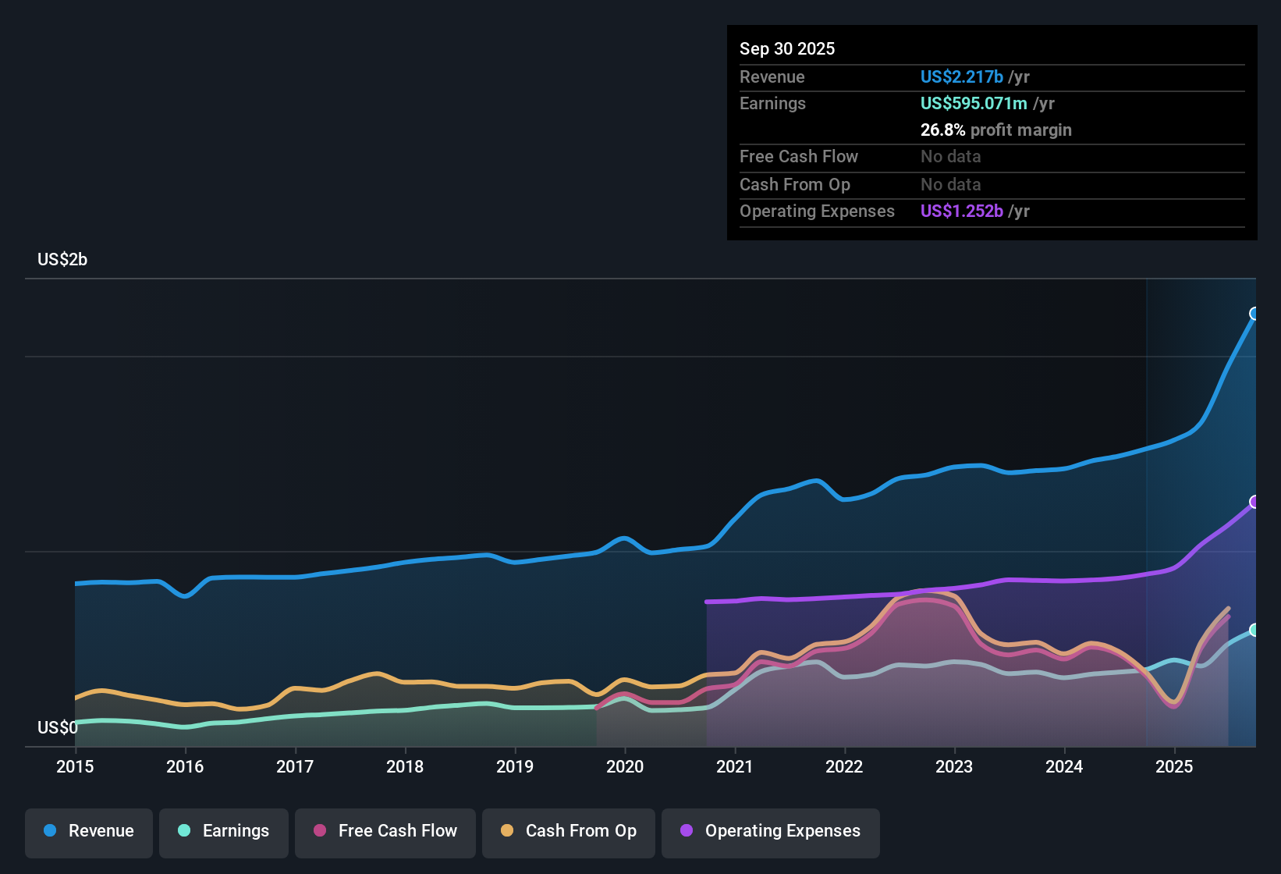The image size is (1281, 874).
Task: Click the purple Operating Expenses legend dot
Action: tap(686, 831)
